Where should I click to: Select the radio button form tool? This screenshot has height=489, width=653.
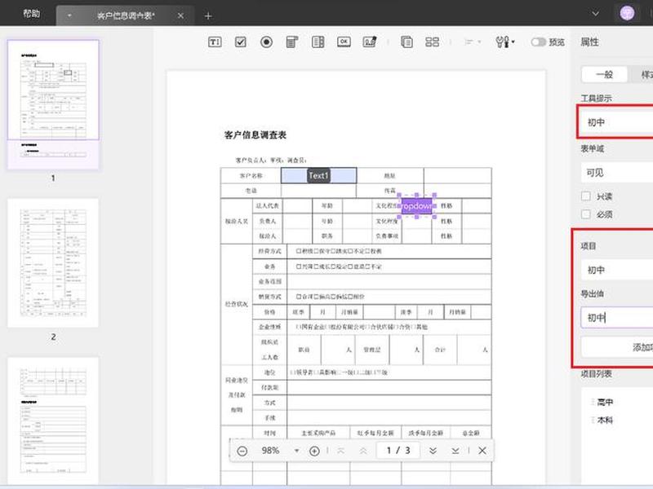267,42
